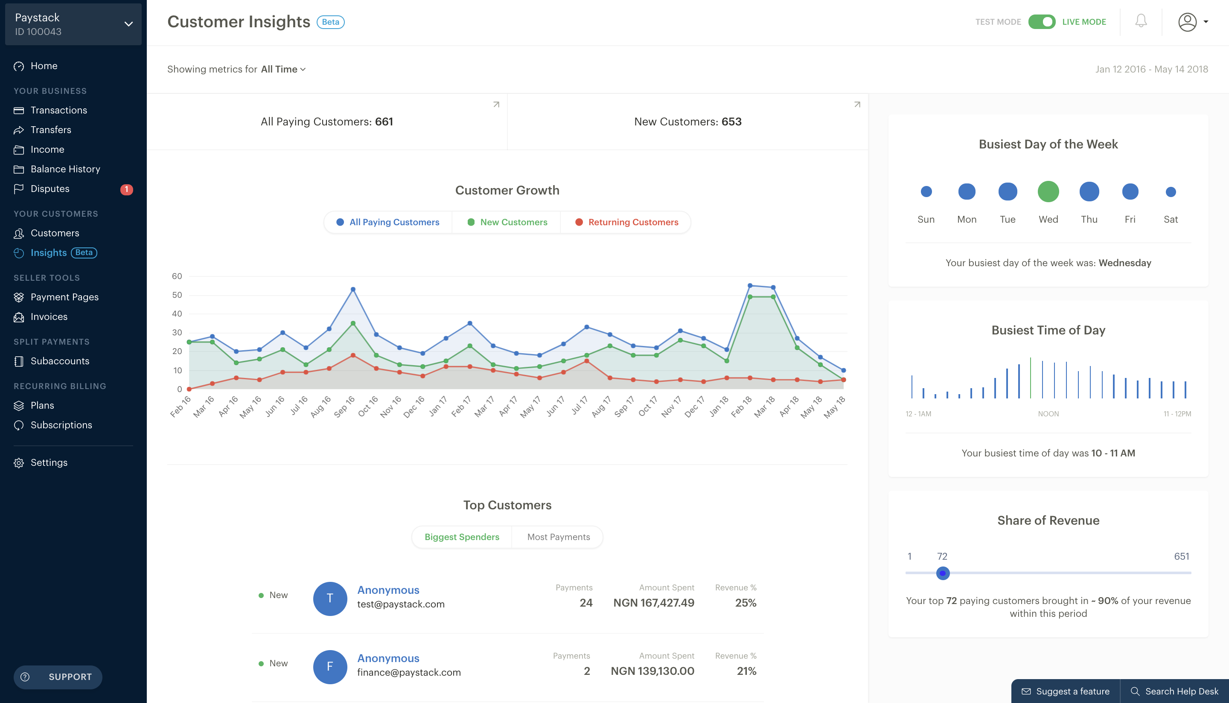Click the Payment Pages icon in sidebar
Image resolution: width=1229 pixels, height=703 pixels.
click(19, 297)
